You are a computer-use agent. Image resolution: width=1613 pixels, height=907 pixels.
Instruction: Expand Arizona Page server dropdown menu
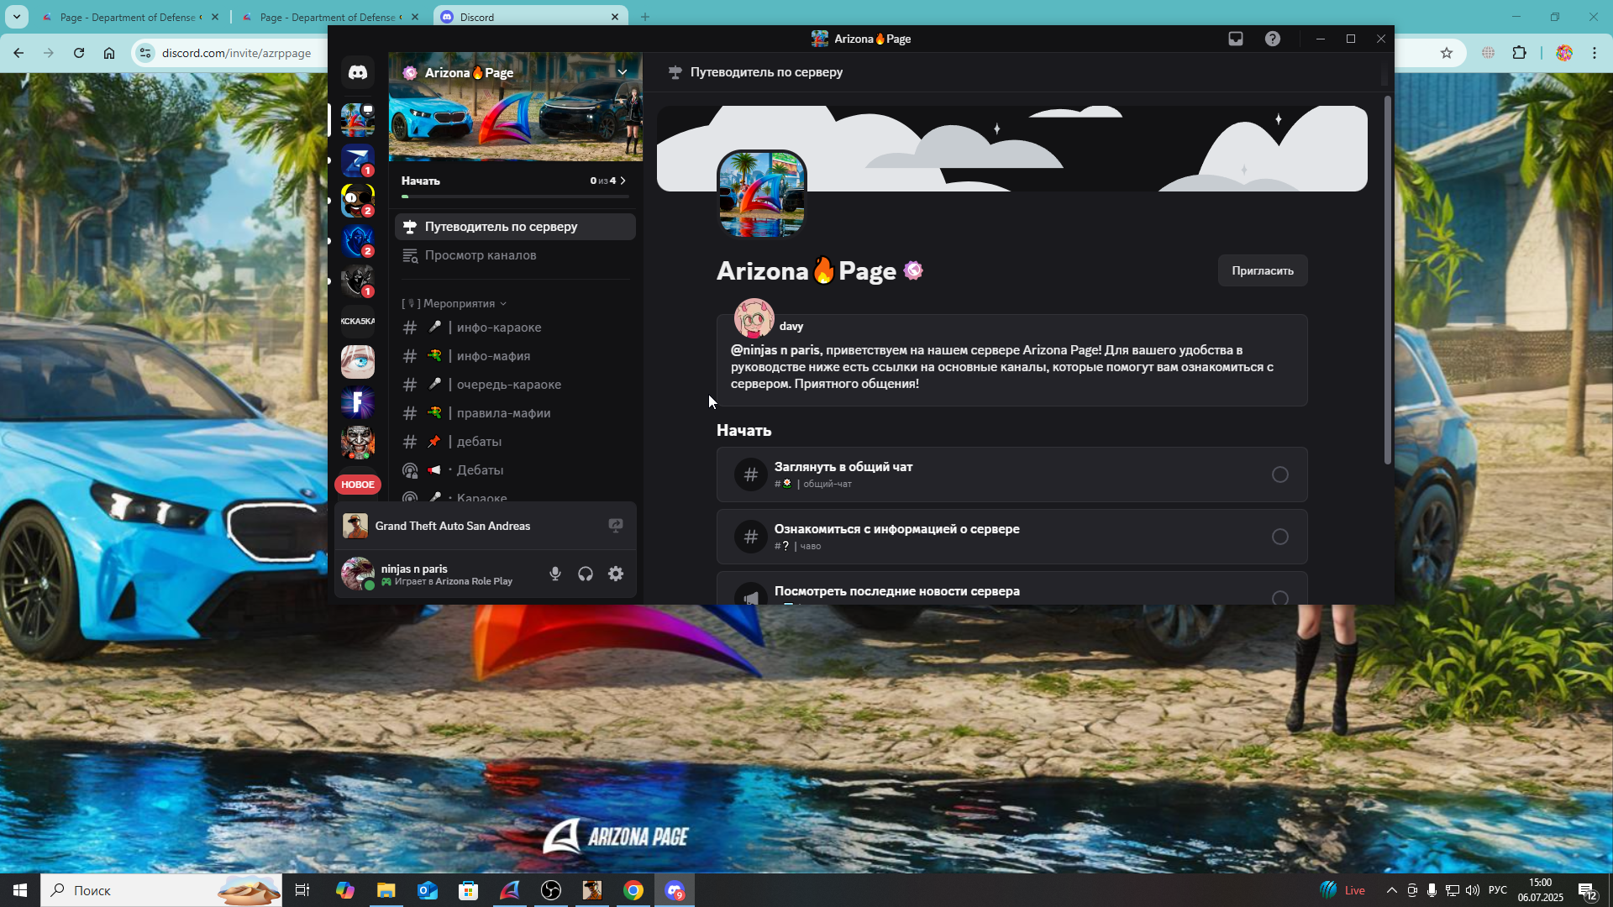623,72
